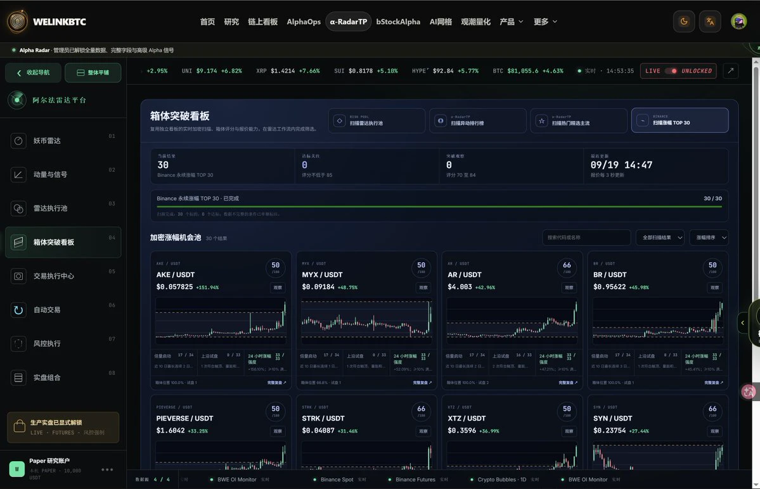Click 扫描雷达执行池 scan button
760x489 pixels.
[x=377, y=120]
